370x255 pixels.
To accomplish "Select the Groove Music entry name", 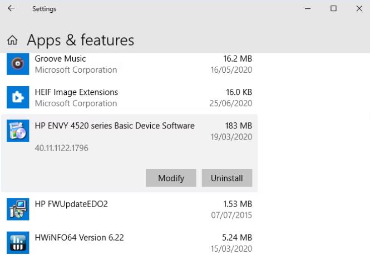I will (60, 59).
